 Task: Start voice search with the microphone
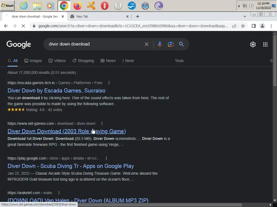click(160, 44)
